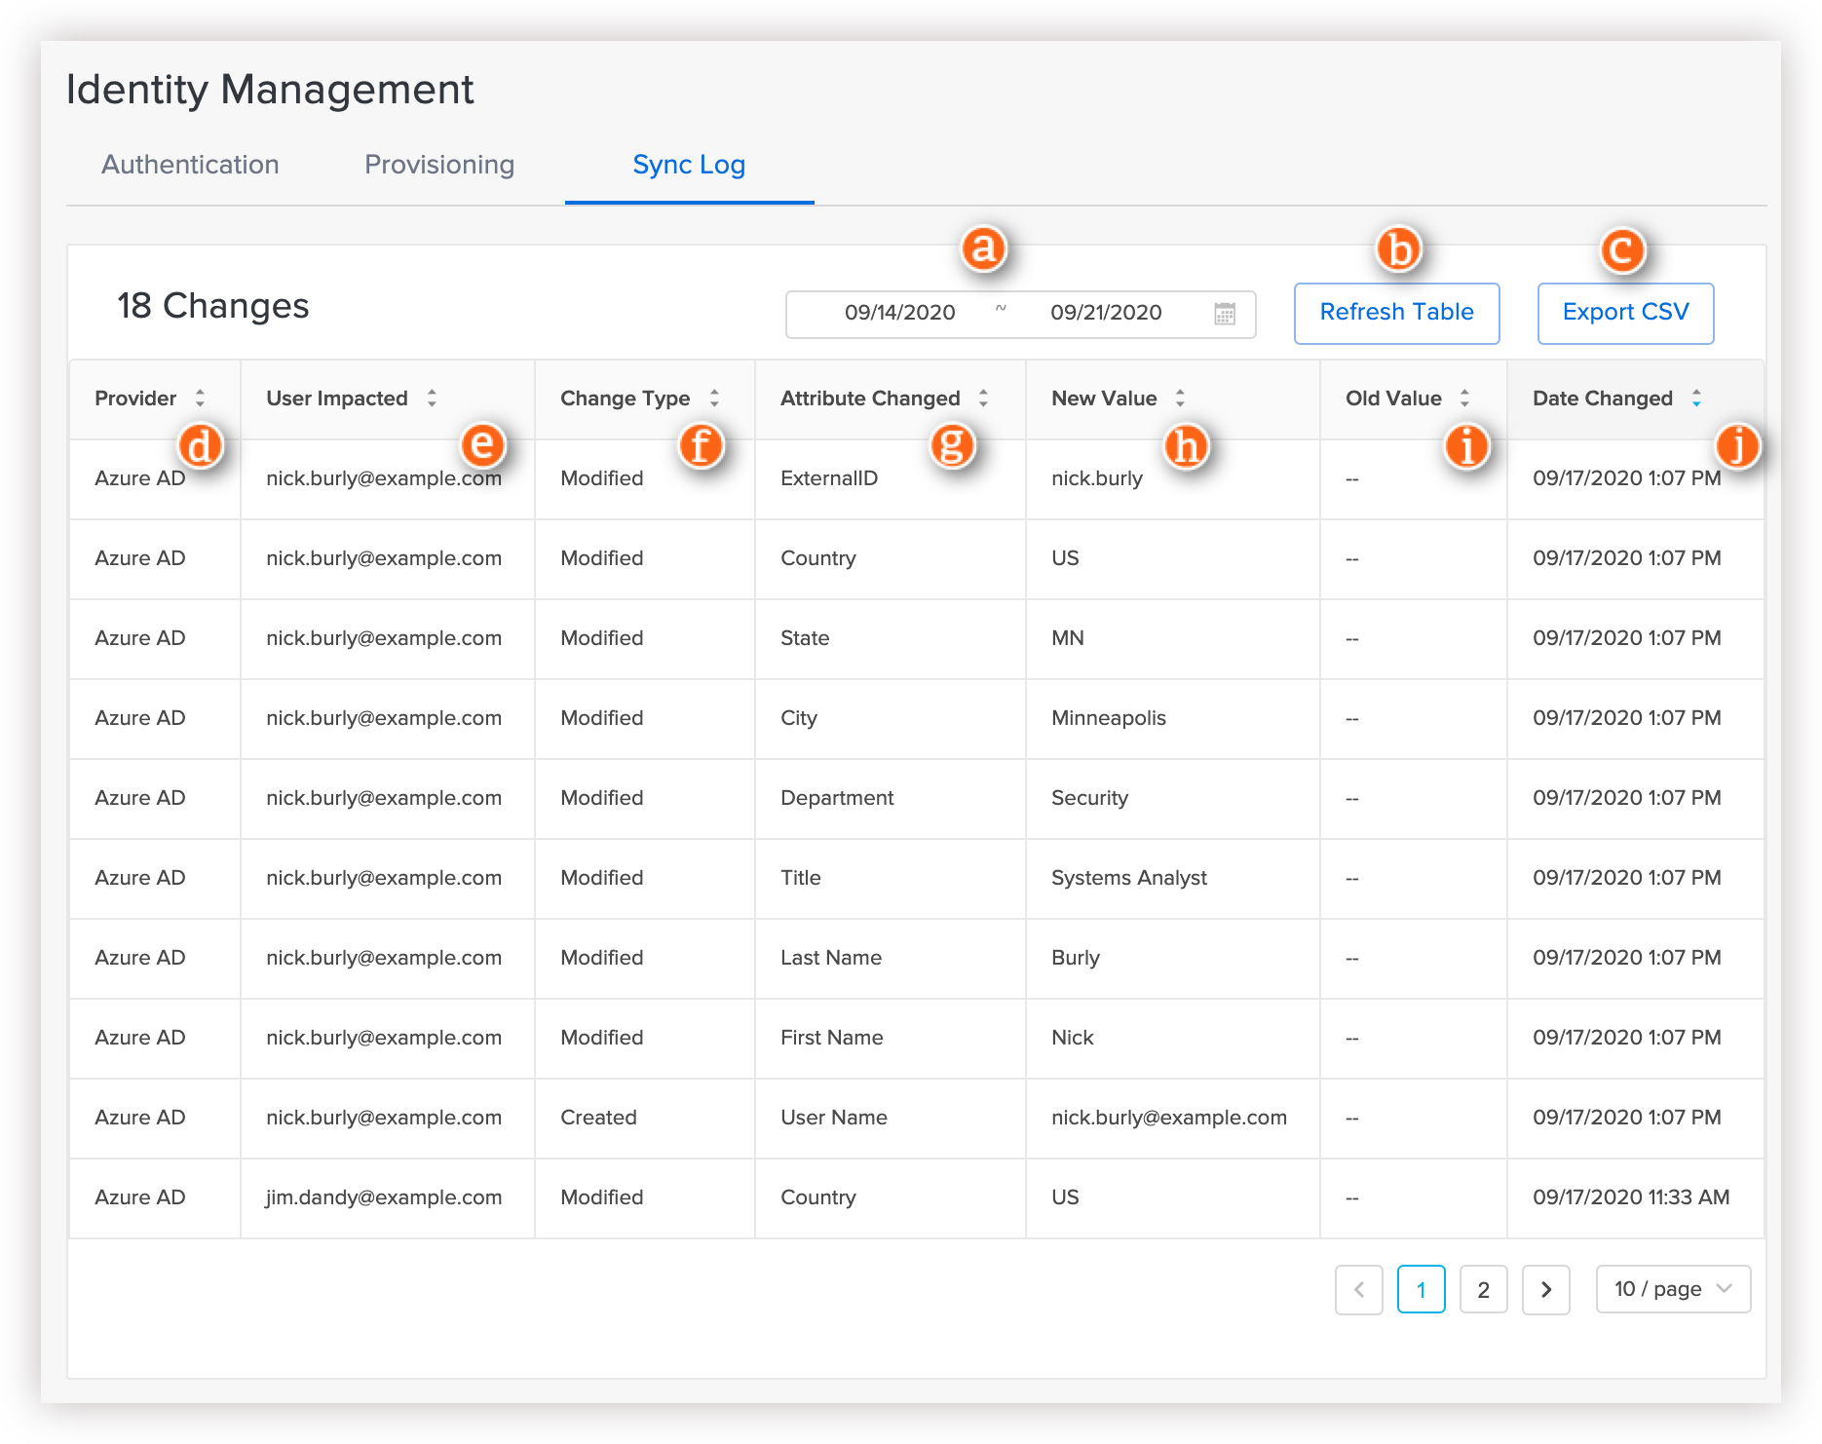Jump to page 2 of results
The height and width of the screenshot is (1444, 1822).
click(x=1483, y=1290)
